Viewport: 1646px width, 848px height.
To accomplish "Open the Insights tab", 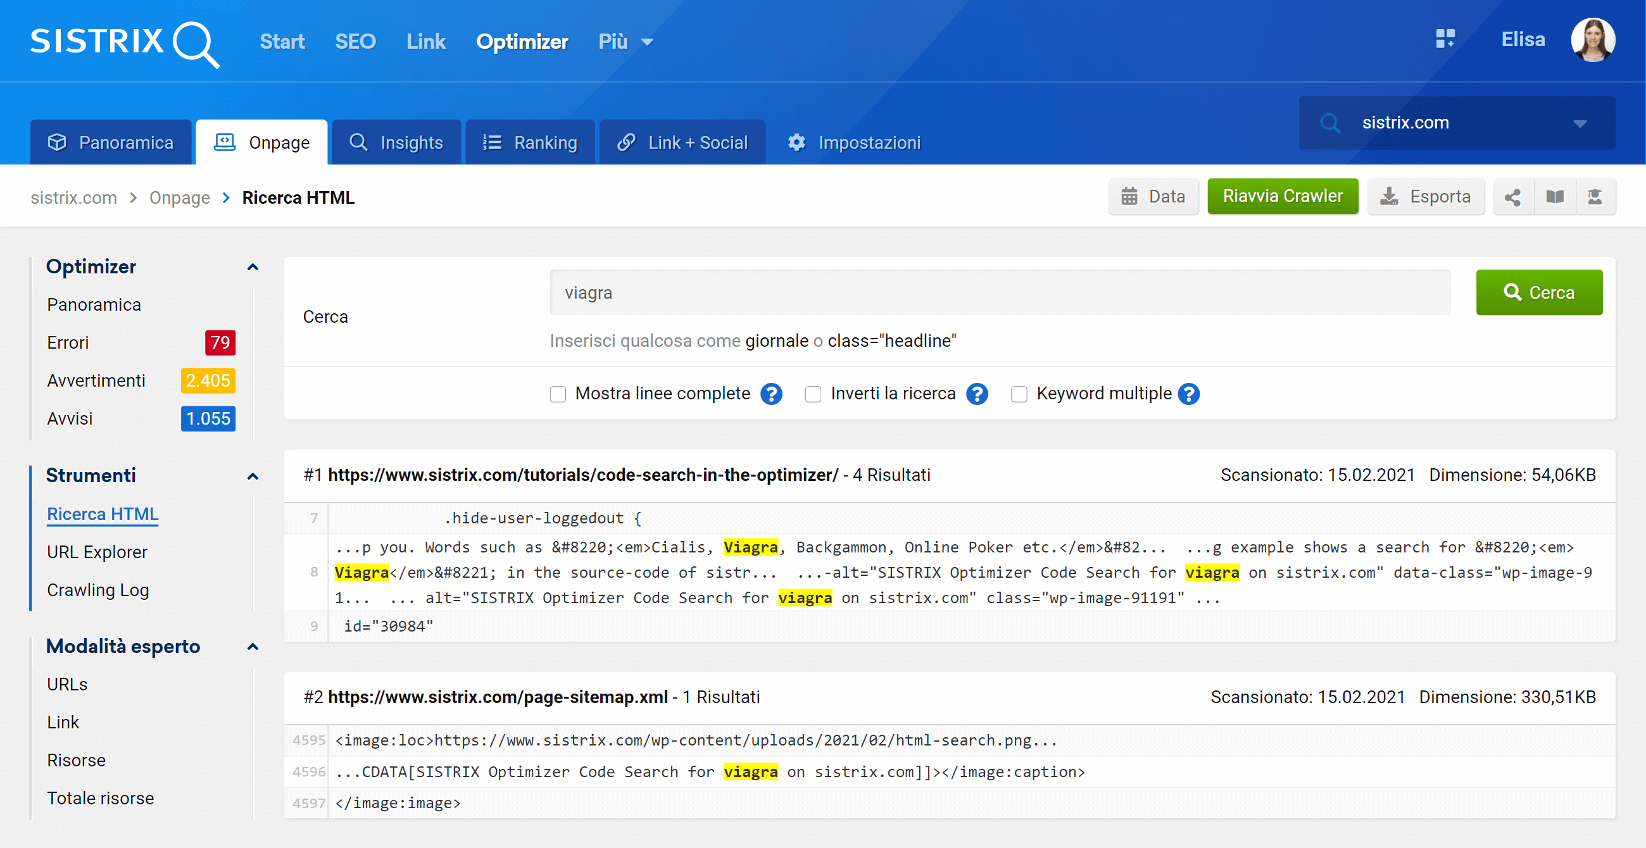I will coord(396,142).
